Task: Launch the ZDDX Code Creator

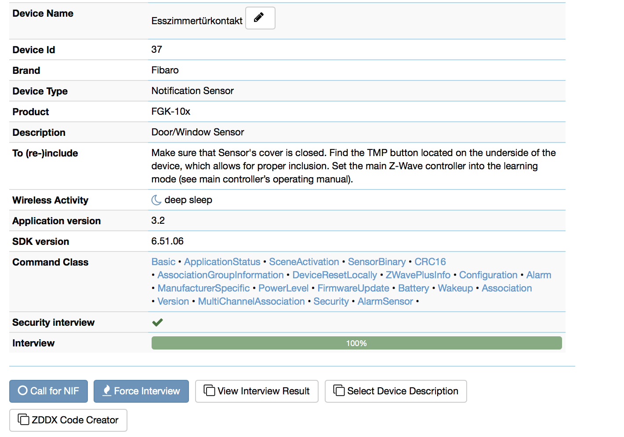Action: click(x=68, y=420)
